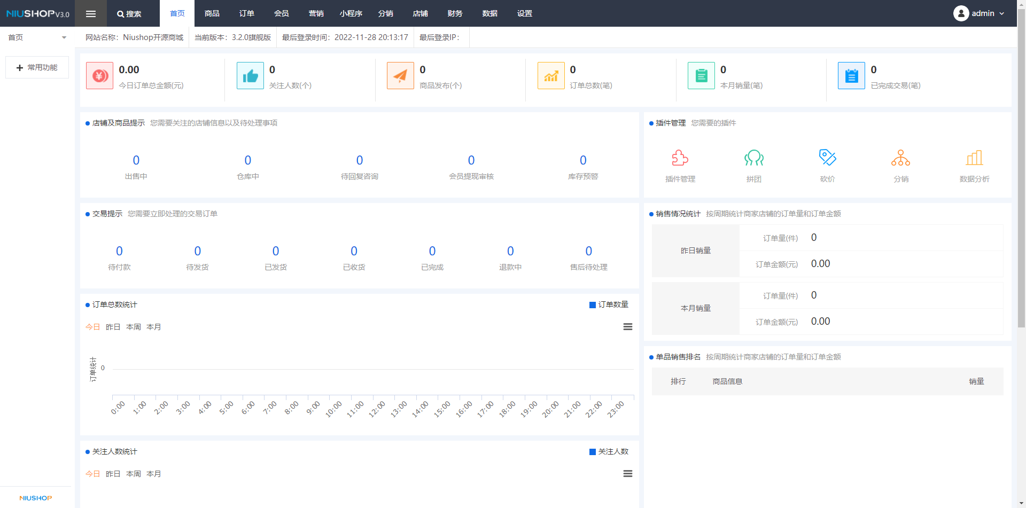
Task: Click the red yuan order amount icon
Action: point(99,76)
